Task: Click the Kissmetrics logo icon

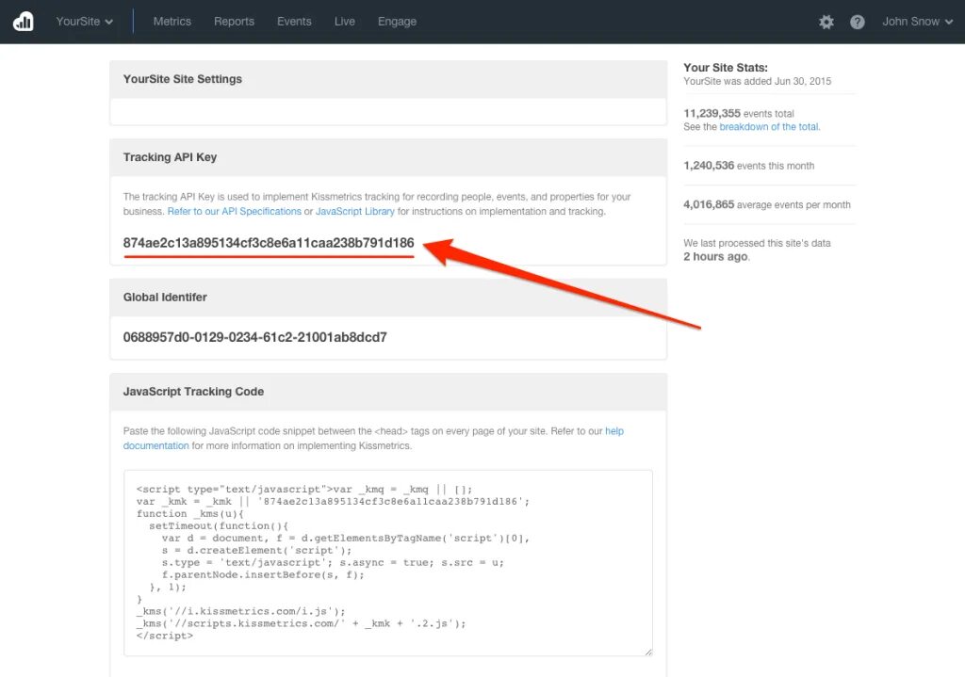Action: point(24,22)
